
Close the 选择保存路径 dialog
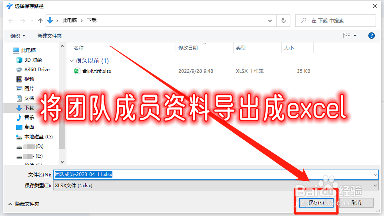click(x=375, y=6)
